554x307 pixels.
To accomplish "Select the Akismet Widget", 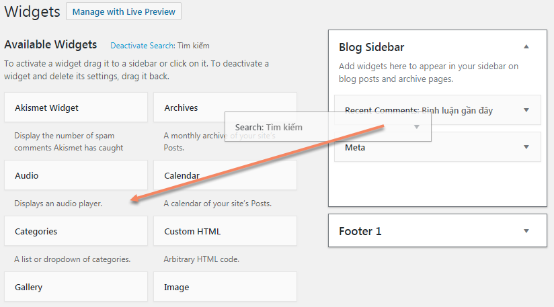I will click(75, 107).
